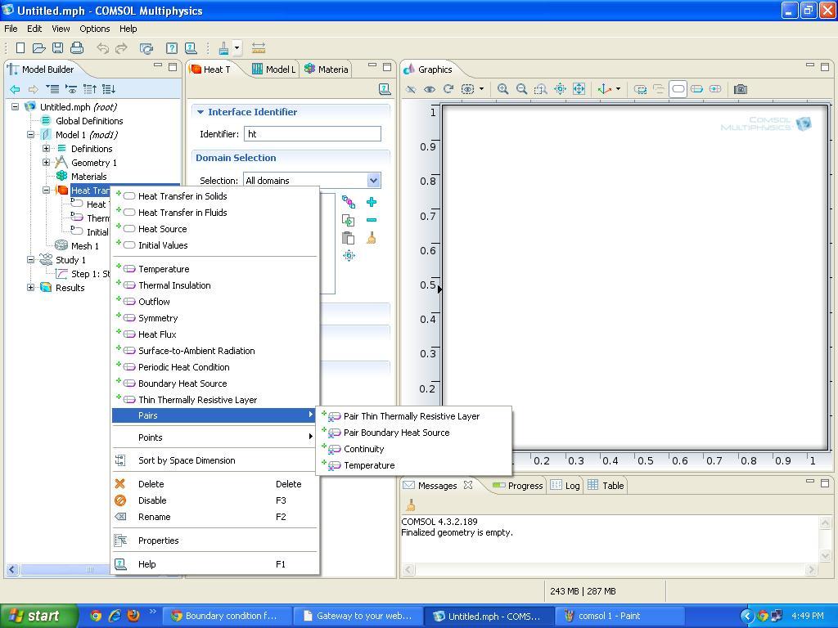Image resolution: width=838 pixels, height=628 pixels.
Task: Click the plus Add to Selection icon
Action: [372, 202]
